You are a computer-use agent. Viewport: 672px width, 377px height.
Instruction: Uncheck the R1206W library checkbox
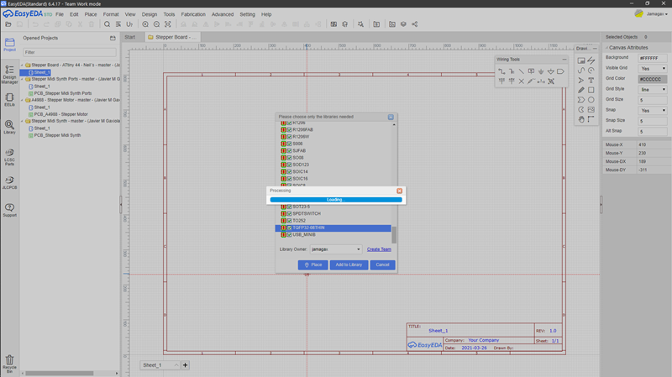289,137
